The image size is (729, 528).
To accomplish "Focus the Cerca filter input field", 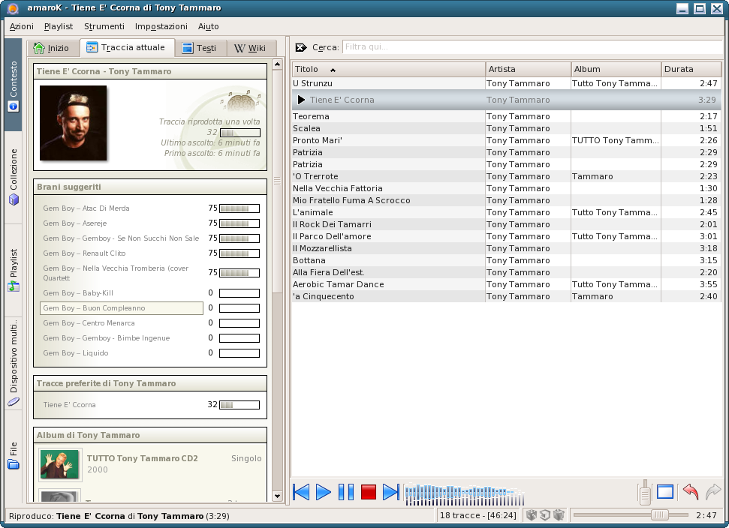I will click(533, 47).
